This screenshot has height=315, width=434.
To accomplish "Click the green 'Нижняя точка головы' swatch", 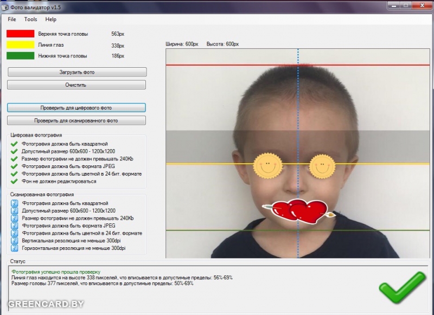I will tap(20, 56).
